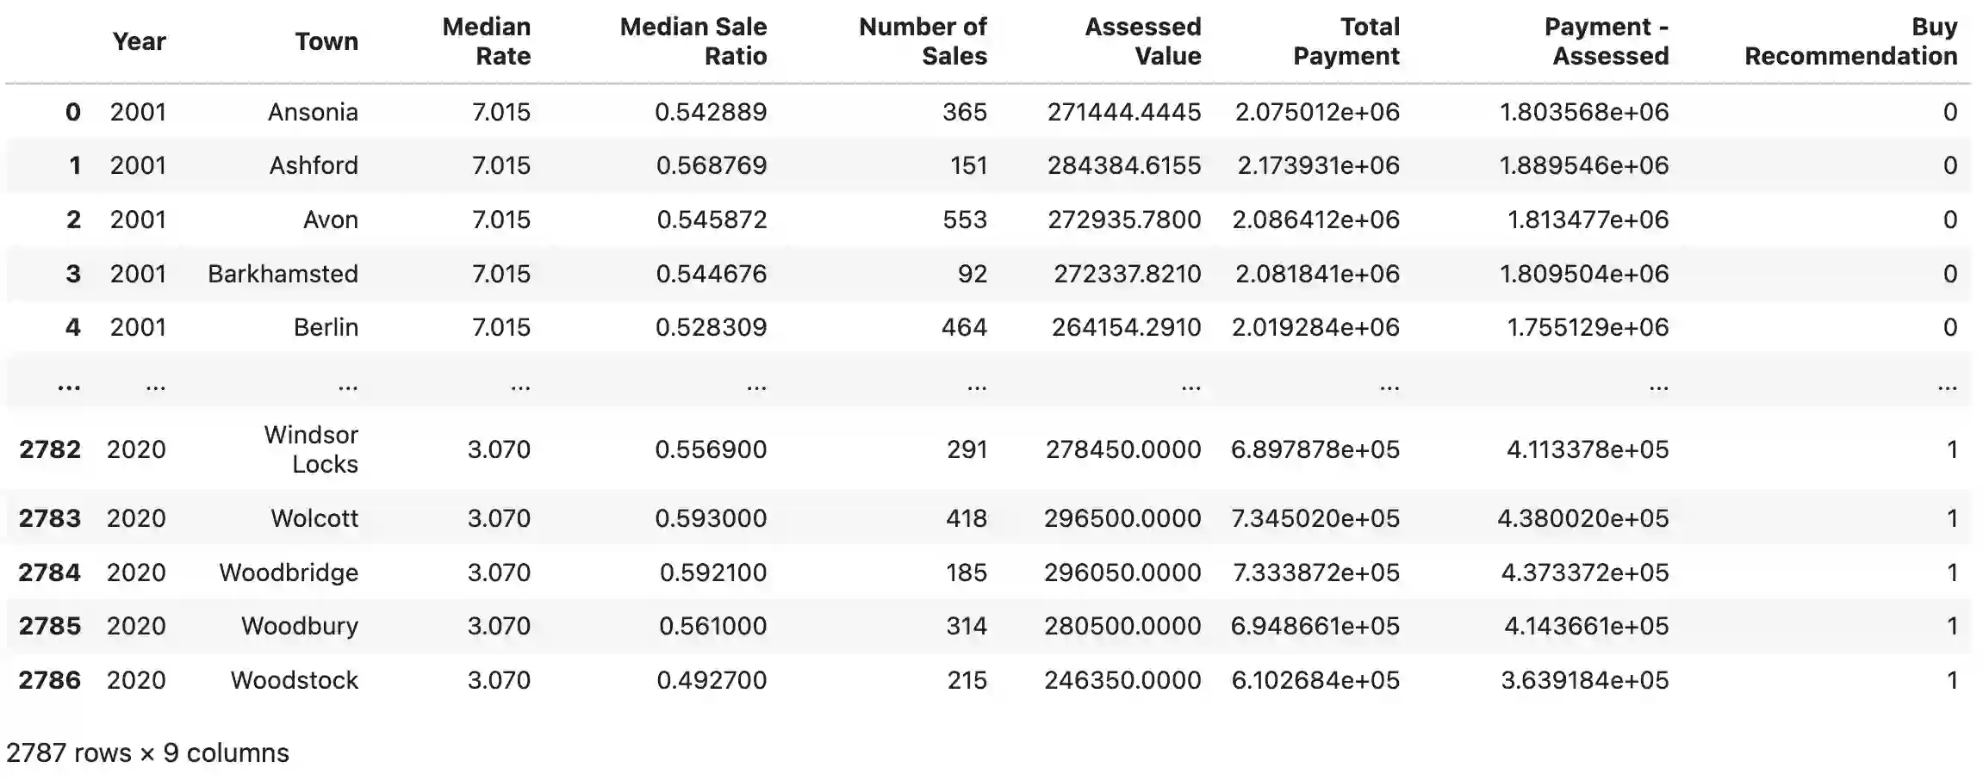Click the 2787 rows × 9 columns summary
The width and height of the screenshot is (1983, 780).
[147, 753]
